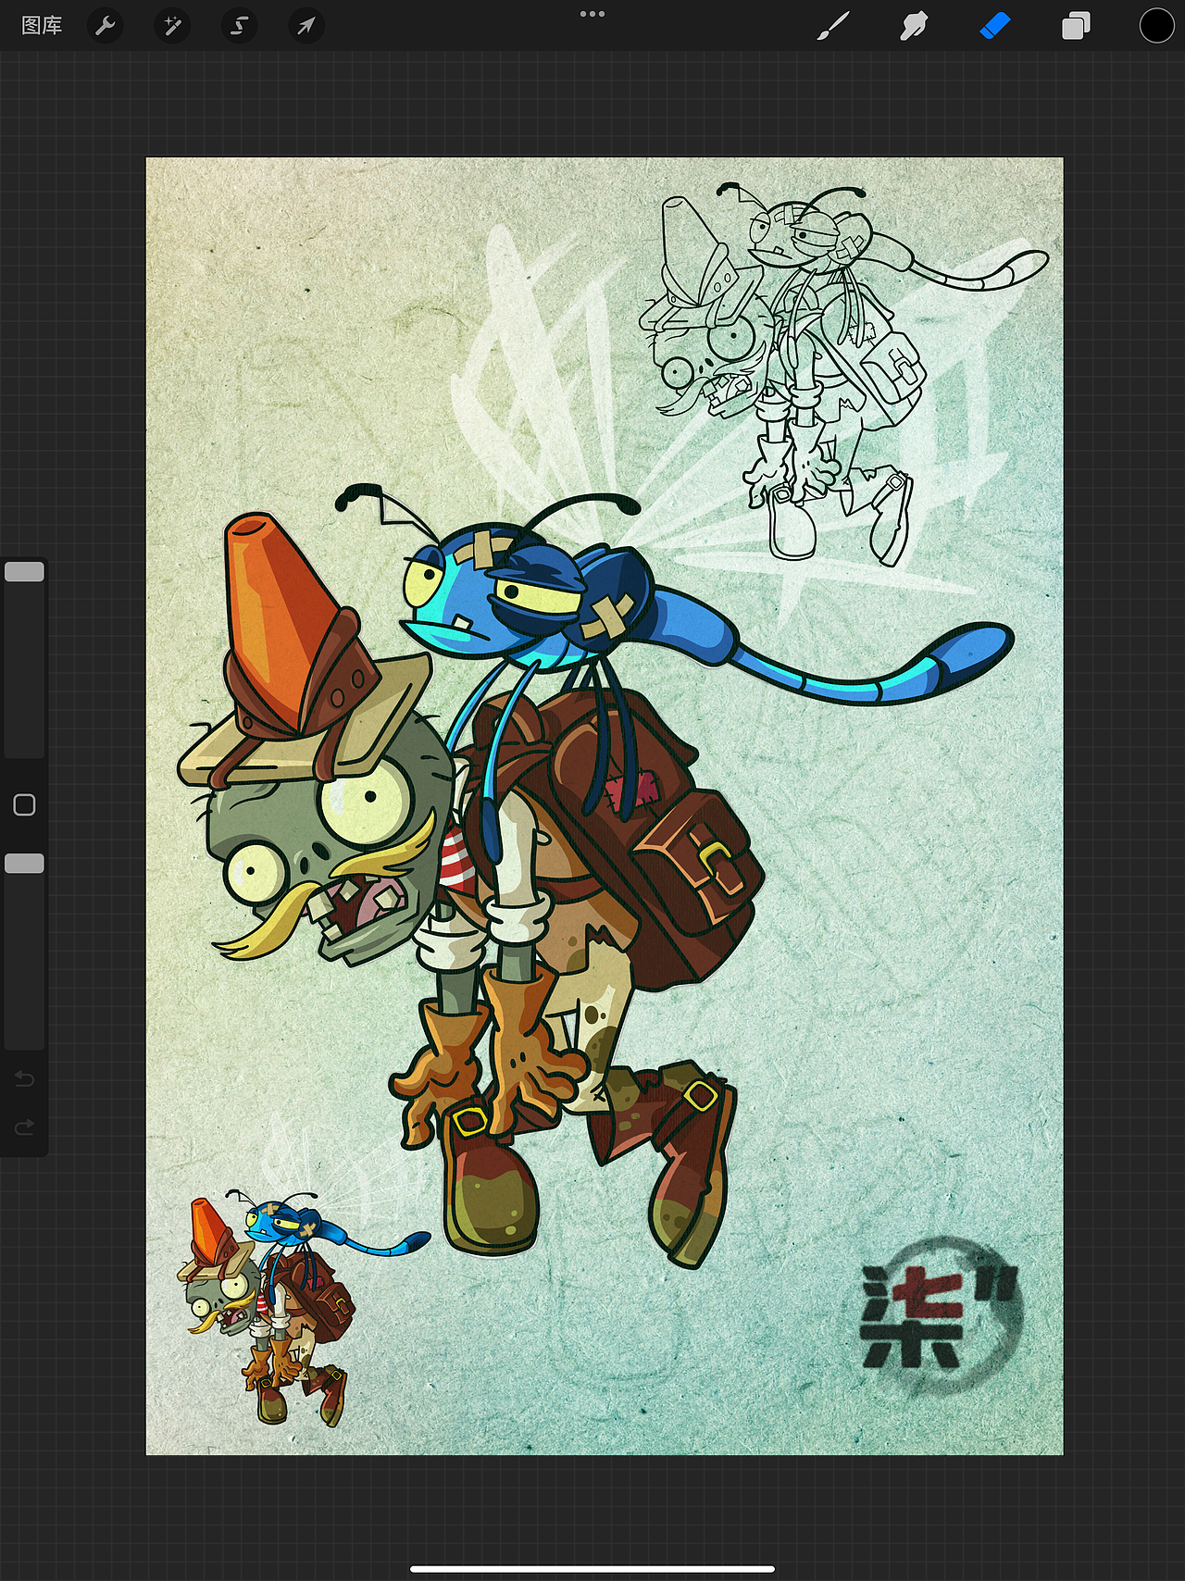Undo the last stroke with the undo arrow
This screenshot has width=1185, height=1581.
(x=24, y=1078)
